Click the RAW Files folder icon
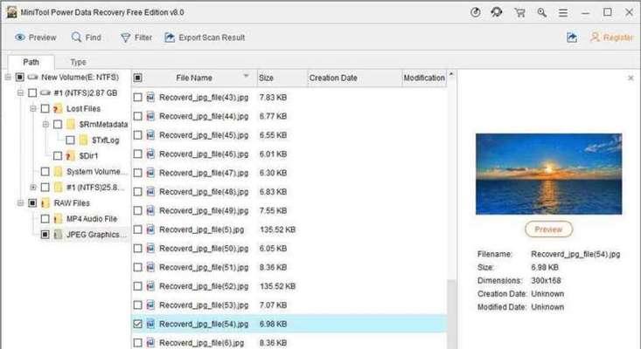 click(45, 202)
